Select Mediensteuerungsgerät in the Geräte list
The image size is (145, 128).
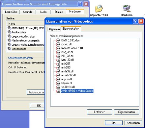click(x=25, y=40)
